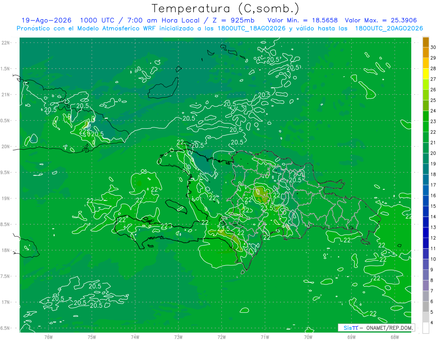Image resolution: width=443 pixels, height=342 pixels.
Task: Click the '20N' latitude axis label
Action: [5, 146]
